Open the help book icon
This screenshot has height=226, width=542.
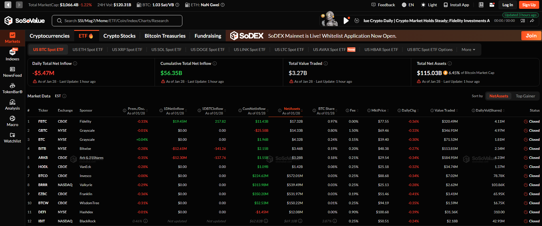pos(481,5)
